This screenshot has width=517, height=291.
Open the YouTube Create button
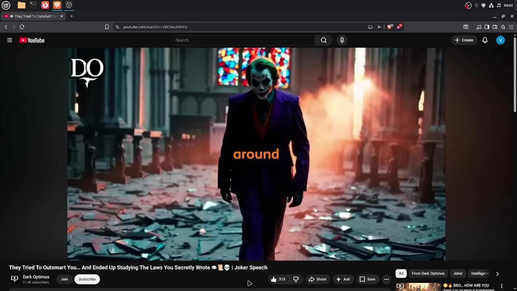pos(464,40)
